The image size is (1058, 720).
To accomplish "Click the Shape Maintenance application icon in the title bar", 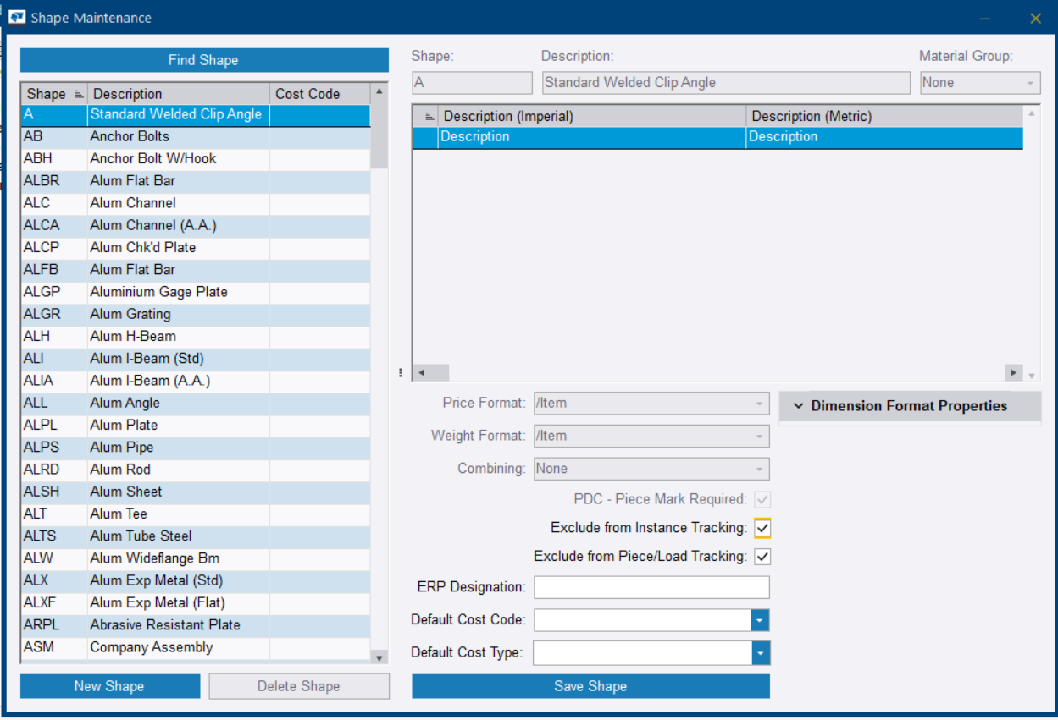I will pyautogui.click(x=19, y=18).
